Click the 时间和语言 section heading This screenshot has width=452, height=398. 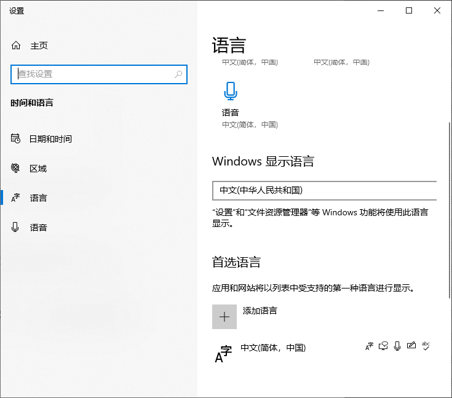coord(32,103)
